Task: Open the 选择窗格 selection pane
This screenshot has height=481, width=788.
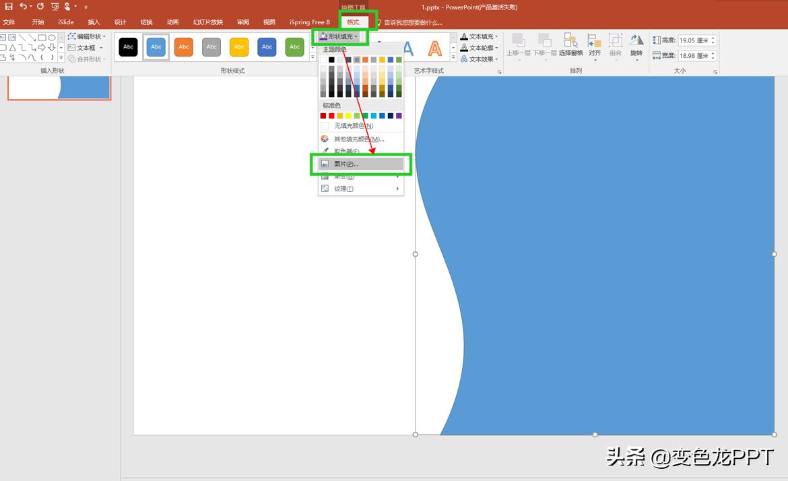Action: pyautogui.click(x=570, y=45)
